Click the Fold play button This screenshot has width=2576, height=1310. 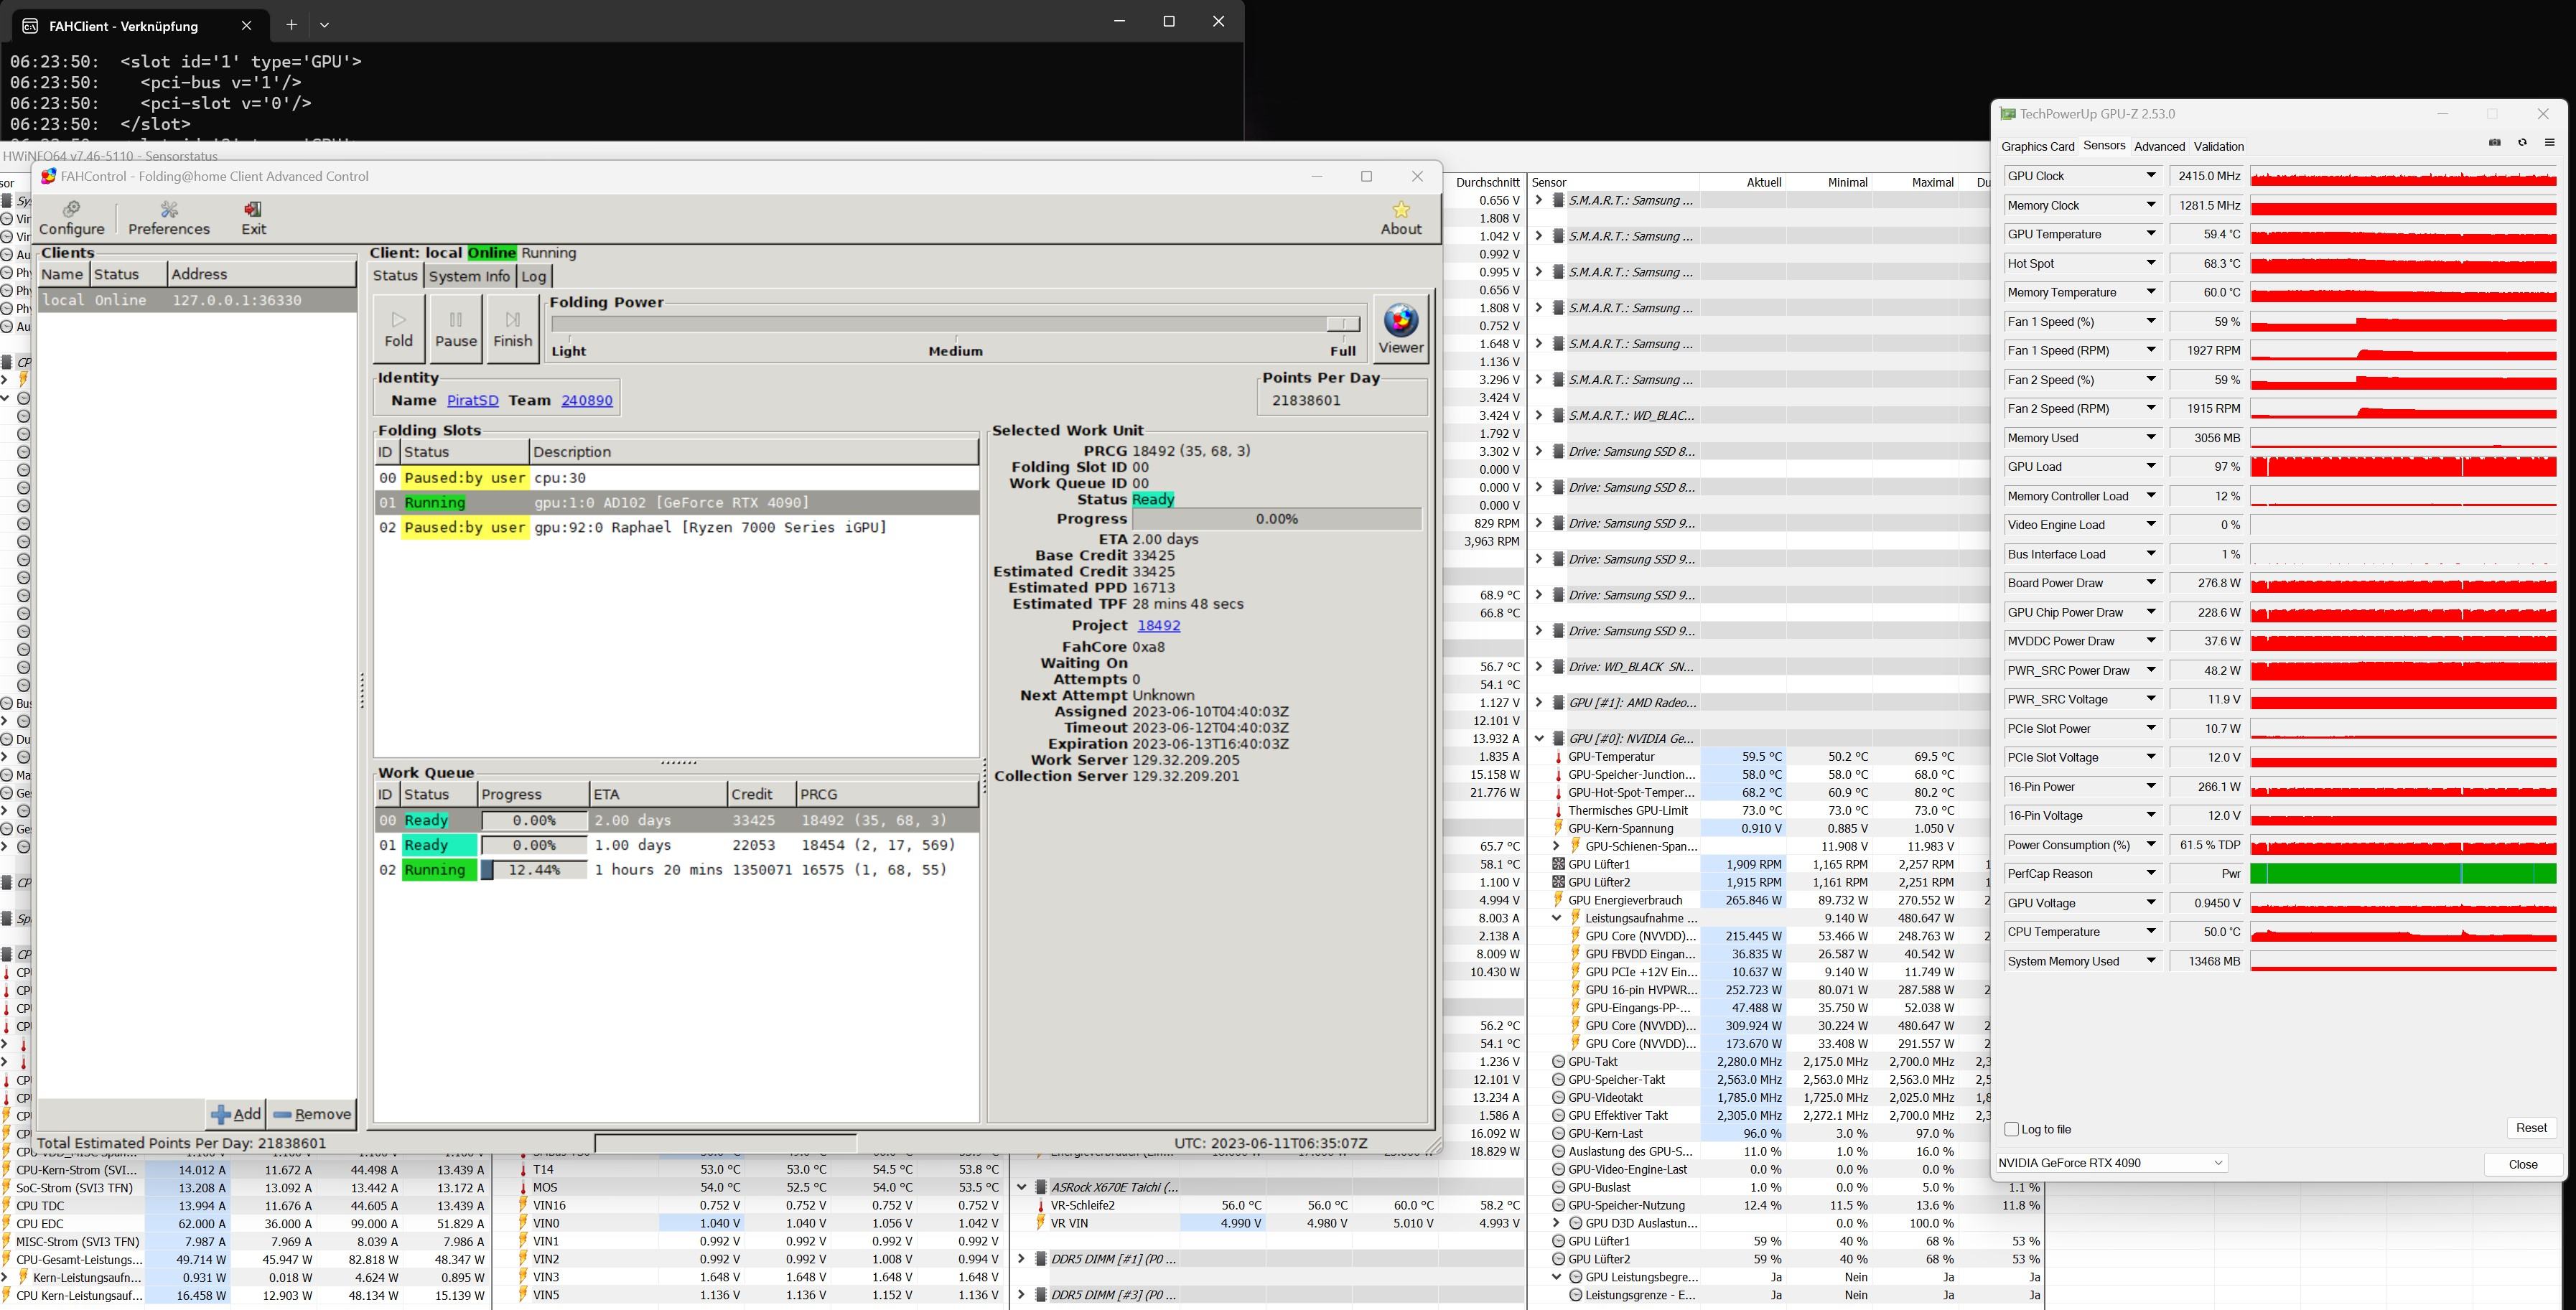coord(398,328)
